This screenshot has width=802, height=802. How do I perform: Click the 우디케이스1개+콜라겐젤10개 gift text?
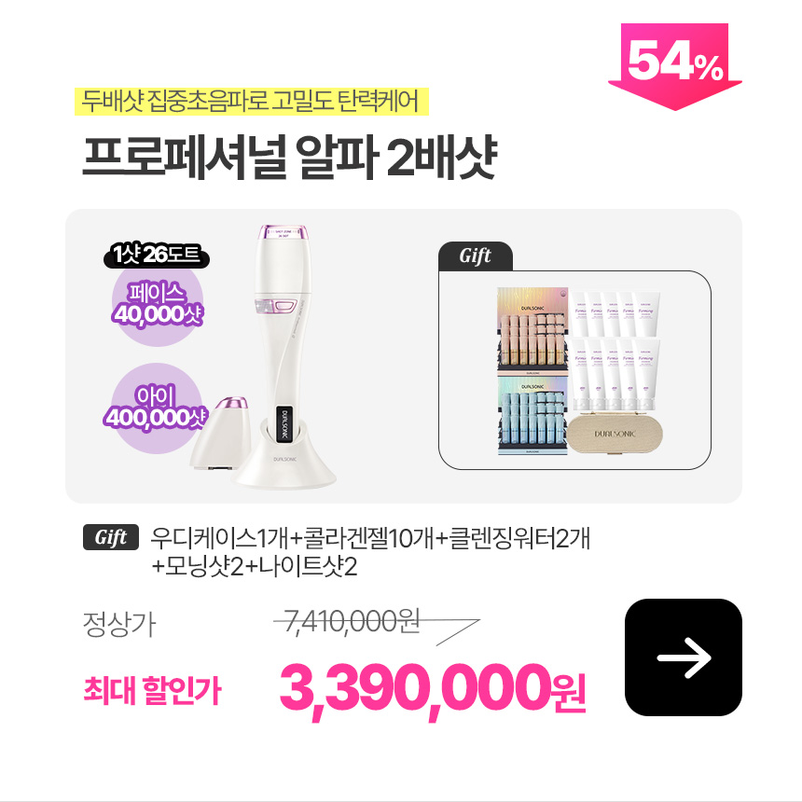[x=291, y=538]
